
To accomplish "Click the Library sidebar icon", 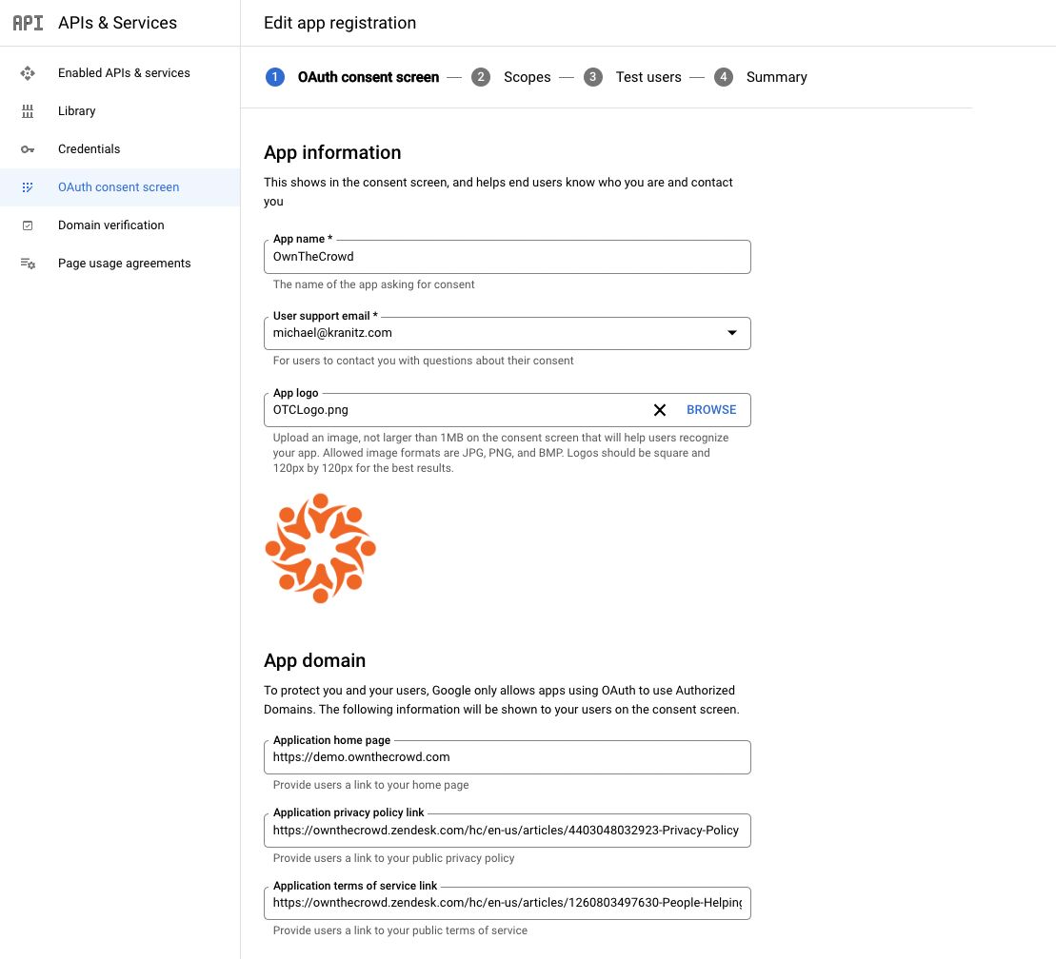I will point(28,111).
